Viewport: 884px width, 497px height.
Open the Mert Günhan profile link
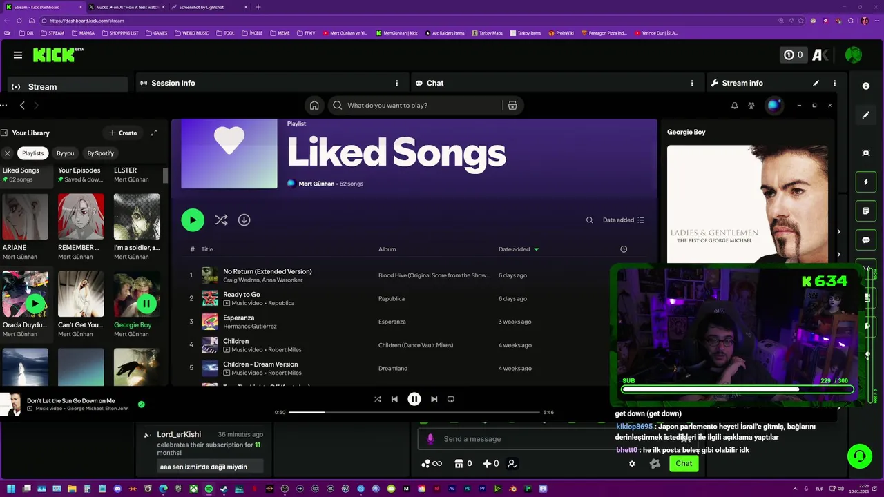[316, 184]
